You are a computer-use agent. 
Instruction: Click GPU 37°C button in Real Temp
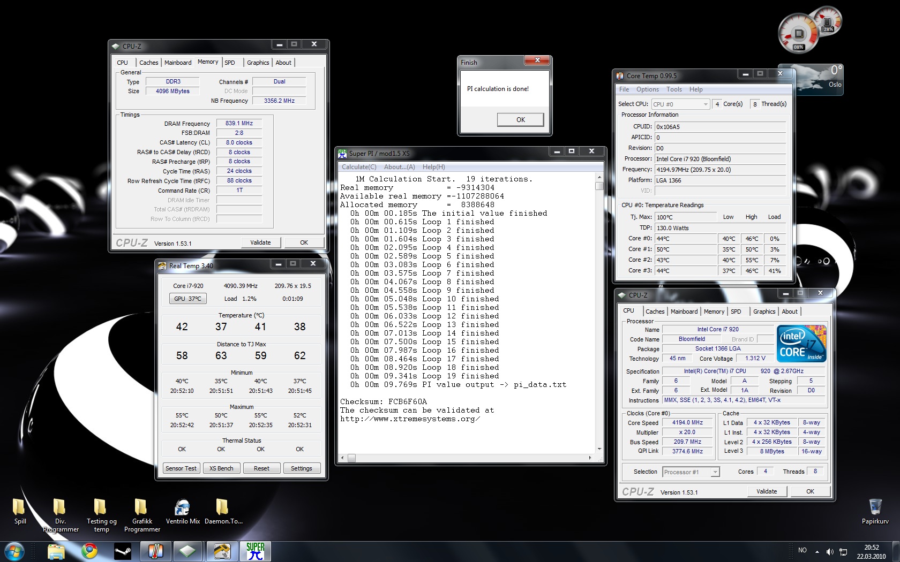pyautogui.click(x=187, y=299)
